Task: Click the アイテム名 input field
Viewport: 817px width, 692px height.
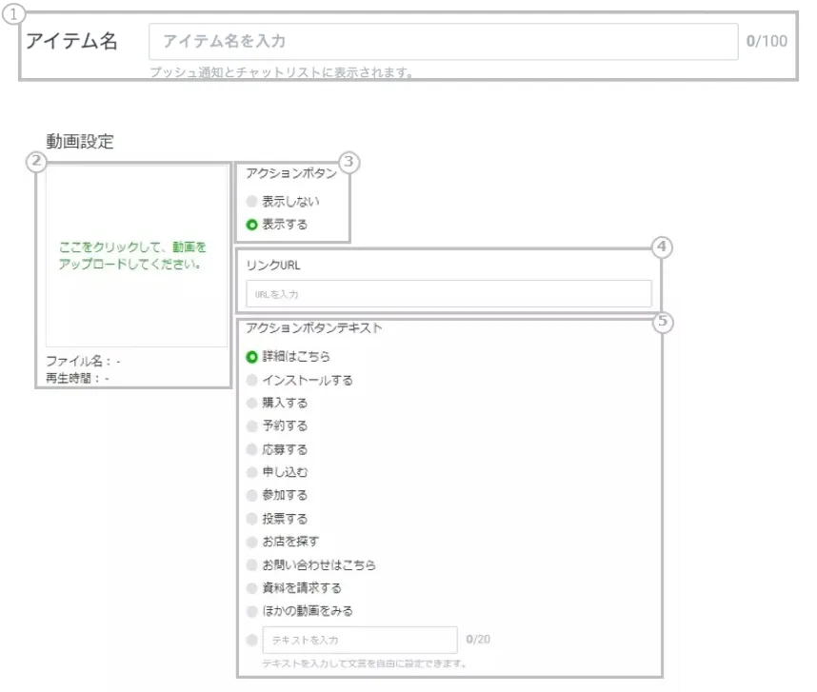Action: click(x=443, y=42)
